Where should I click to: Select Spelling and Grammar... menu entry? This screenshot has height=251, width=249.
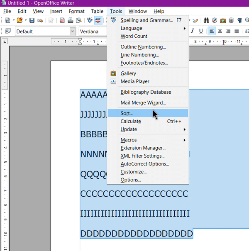[x=148, y=20]
